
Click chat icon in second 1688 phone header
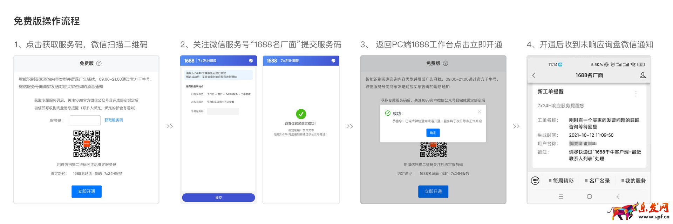click(x=333, y=61)
